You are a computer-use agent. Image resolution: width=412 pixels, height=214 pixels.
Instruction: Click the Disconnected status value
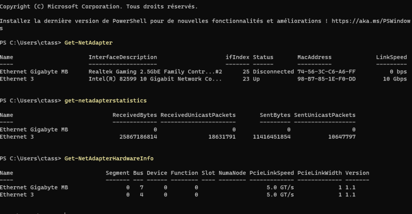coord(273,72)
